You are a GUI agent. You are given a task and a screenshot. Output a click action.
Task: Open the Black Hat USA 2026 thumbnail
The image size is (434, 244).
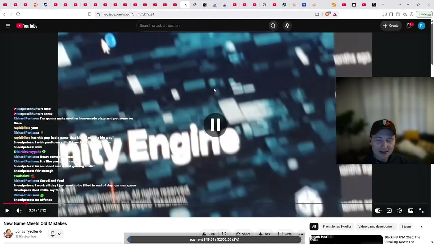click(x=346, y=239)
